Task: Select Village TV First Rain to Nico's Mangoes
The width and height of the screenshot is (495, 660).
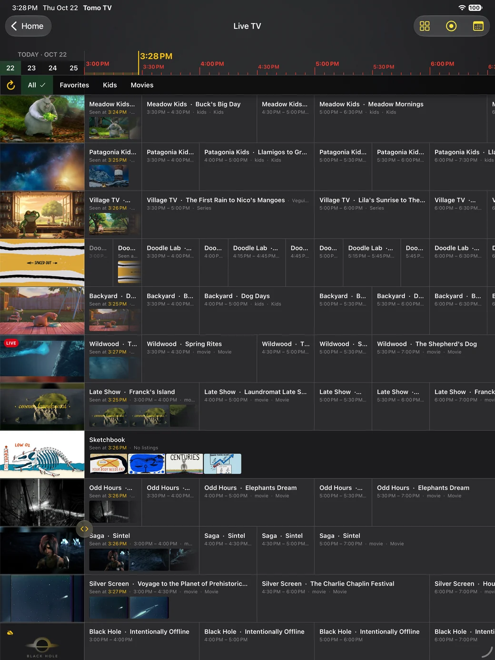Action: point(228,215)
